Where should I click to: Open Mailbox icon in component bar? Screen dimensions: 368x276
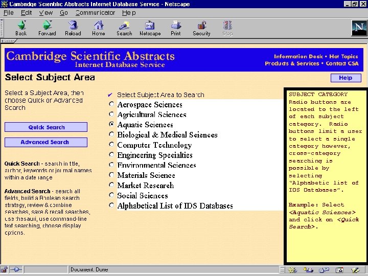pos(308,270)
